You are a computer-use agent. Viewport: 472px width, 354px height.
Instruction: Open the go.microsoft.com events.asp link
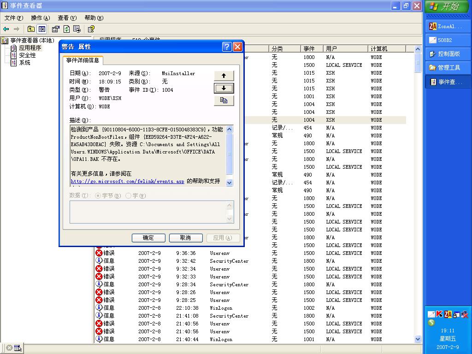click(127, 181)
